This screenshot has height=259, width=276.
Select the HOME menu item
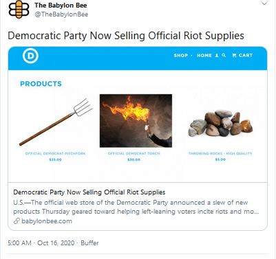click(204, 56)
